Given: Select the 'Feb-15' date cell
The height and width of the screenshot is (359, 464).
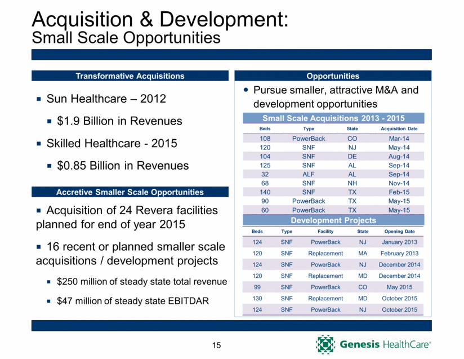Looking at the screenshot, I should [x=399, y=192].
